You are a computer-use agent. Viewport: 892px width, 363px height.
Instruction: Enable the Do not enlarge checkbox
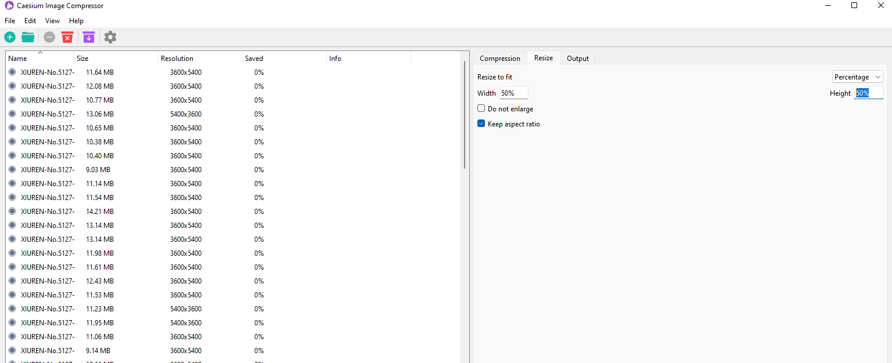[x=481, y=108]
